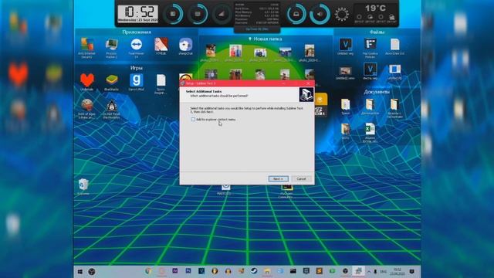Select Untitled.veg file in Файлы group
The width and height of the screenshot is (494, 278).
(x=345, y=46)
